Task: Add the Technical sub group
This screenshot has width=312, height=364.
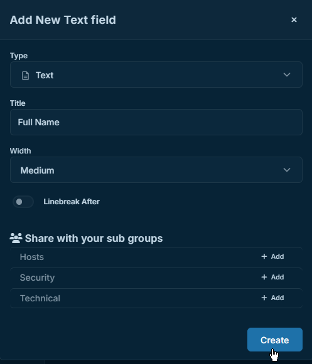Action: coord(272,298)
